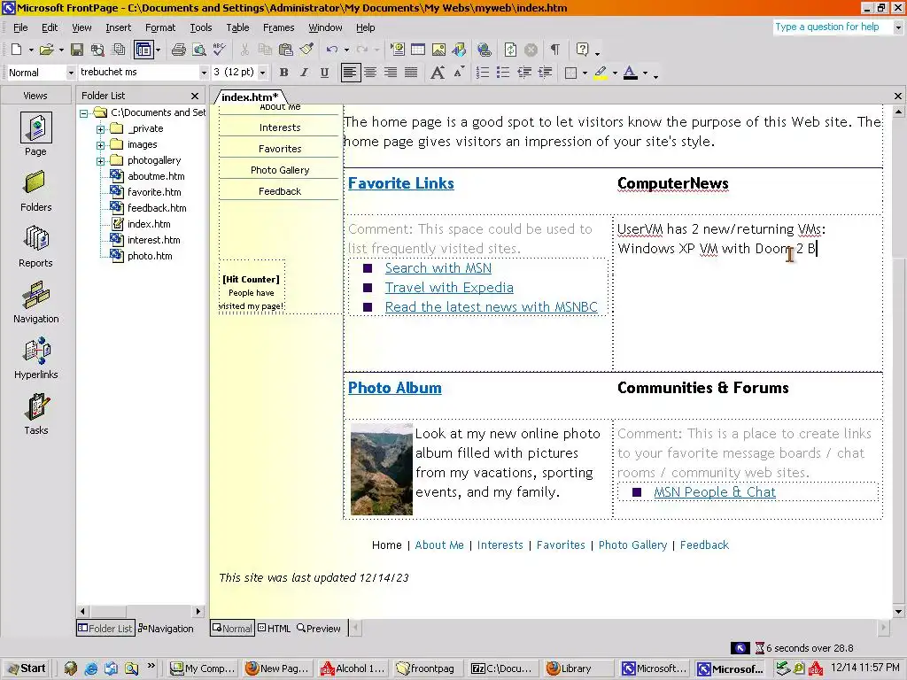Apply numbered list formatting
The height and width of the screenshot is (680, 907).
pos(483,73)
